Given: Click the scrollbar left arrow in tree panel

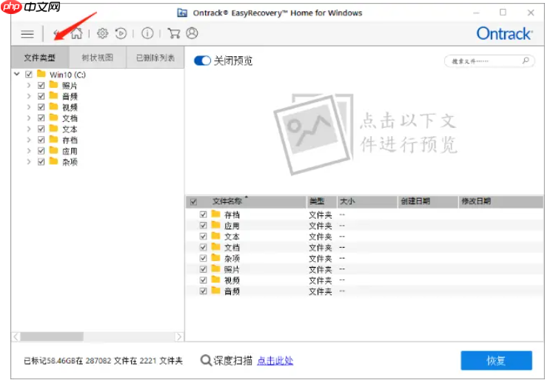Looking at the screenshot, I should pos(16,337).
